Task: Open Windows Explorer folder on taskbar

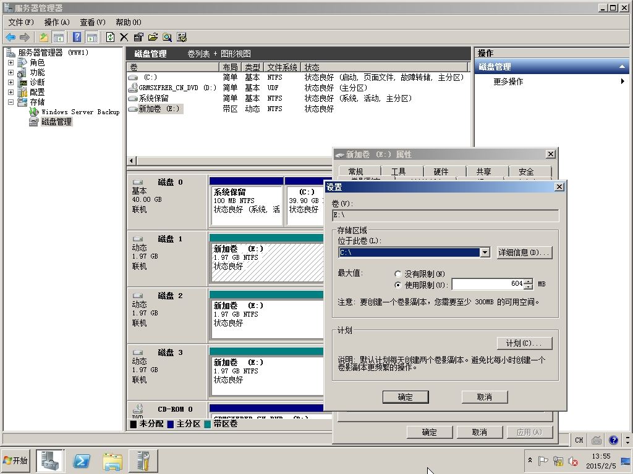Action: [x=113, y=460]
